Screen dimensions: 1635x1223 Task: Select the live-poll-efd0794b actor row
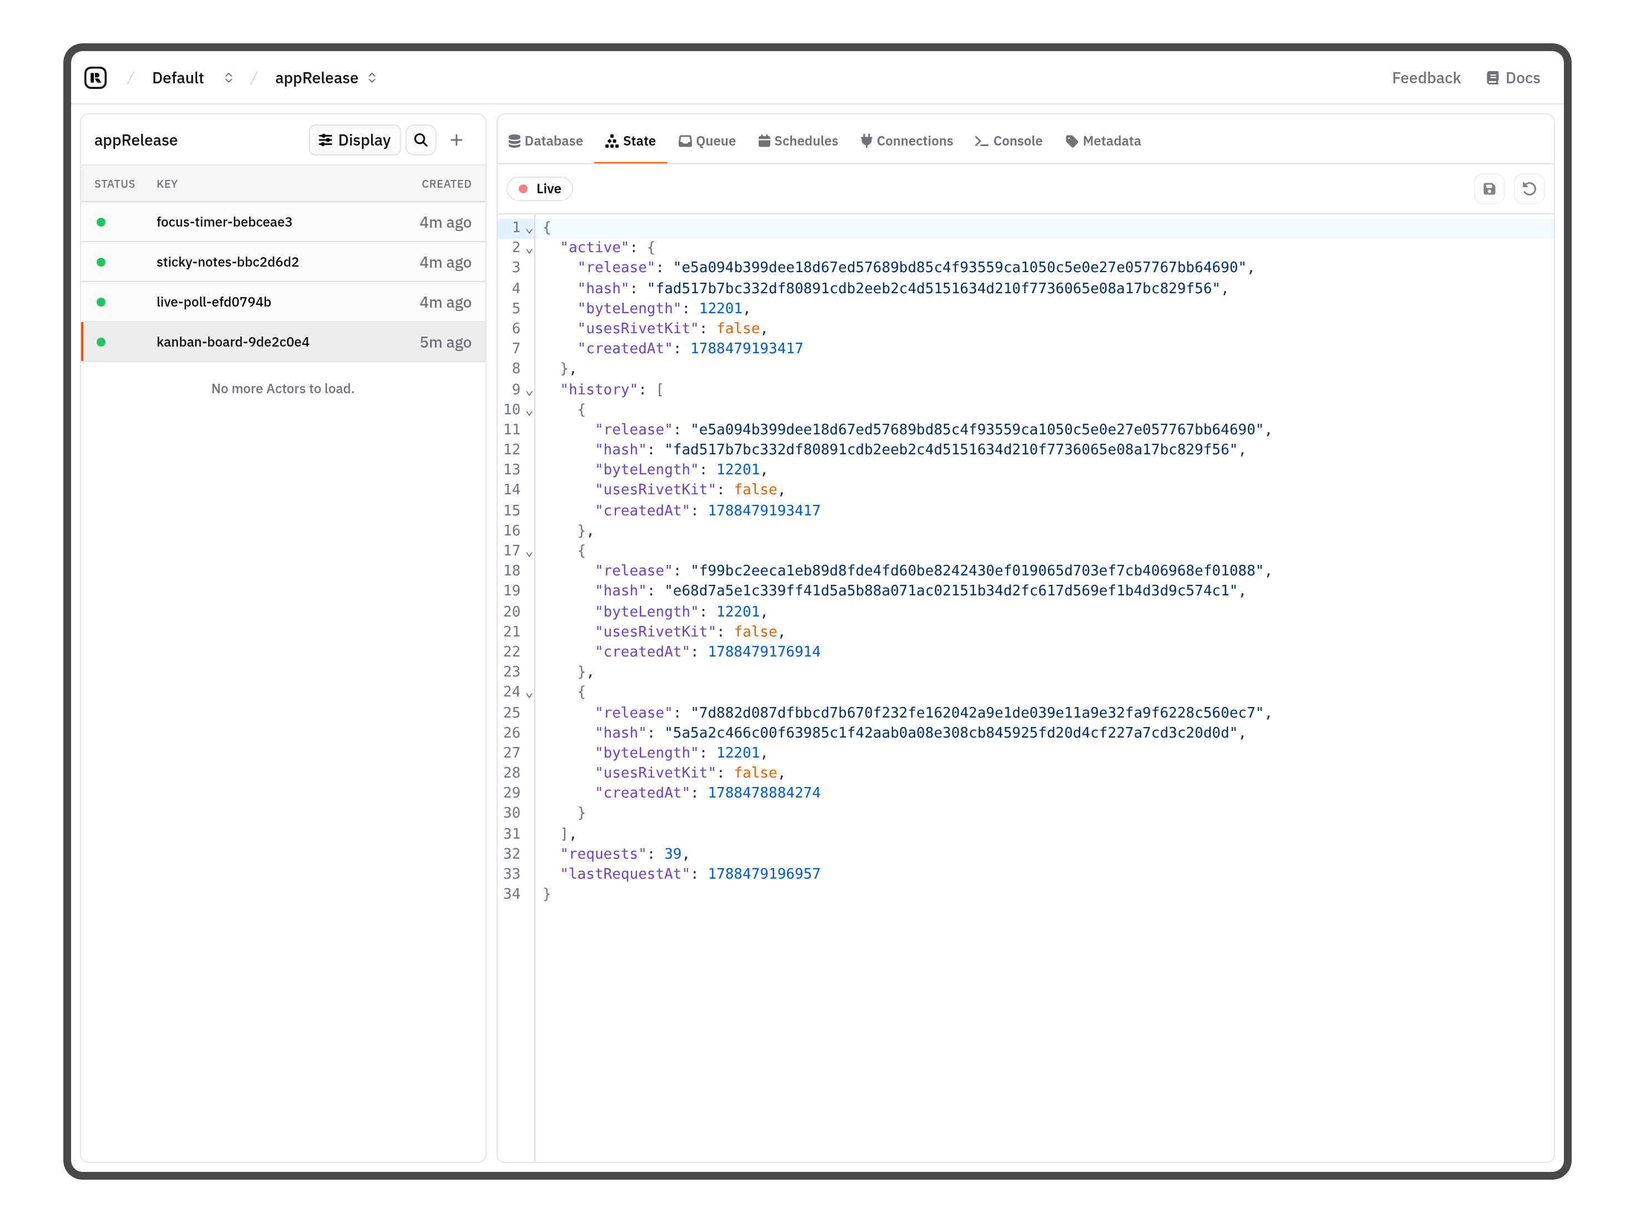(283, 302)
